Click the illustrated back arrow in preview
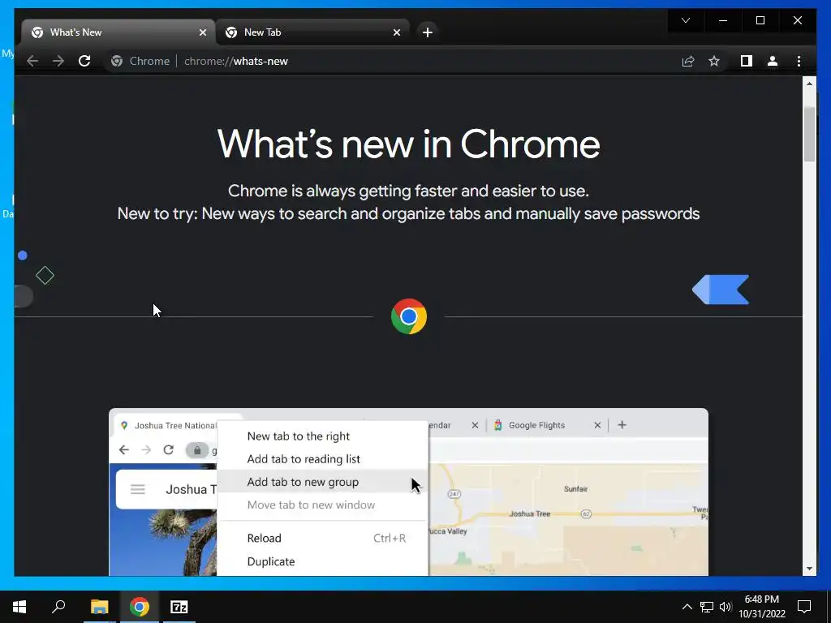This screenshot has height=623, width=831. pos(124,449)
